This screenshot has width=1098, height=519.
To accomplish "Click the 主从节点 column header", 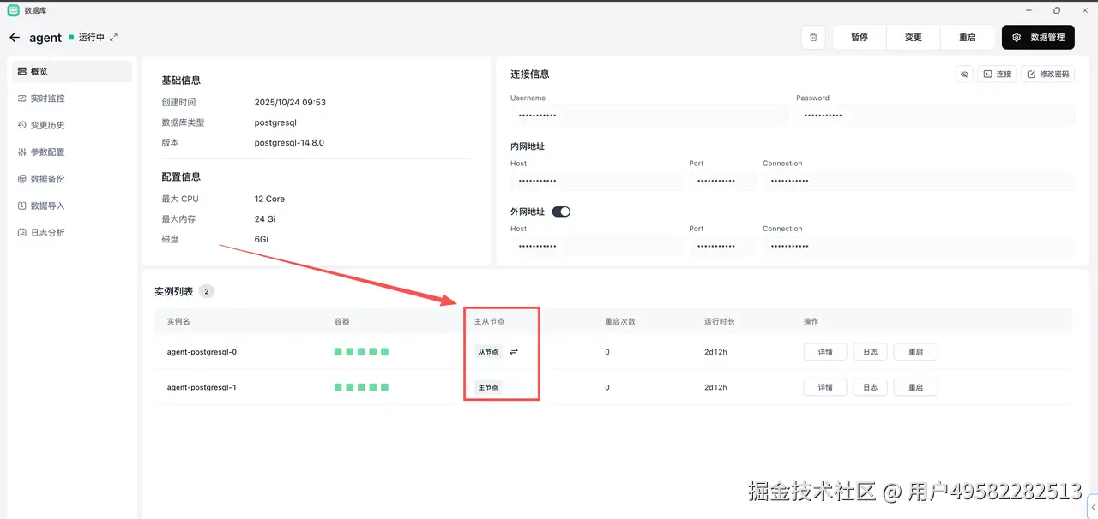I will (489, 321).
